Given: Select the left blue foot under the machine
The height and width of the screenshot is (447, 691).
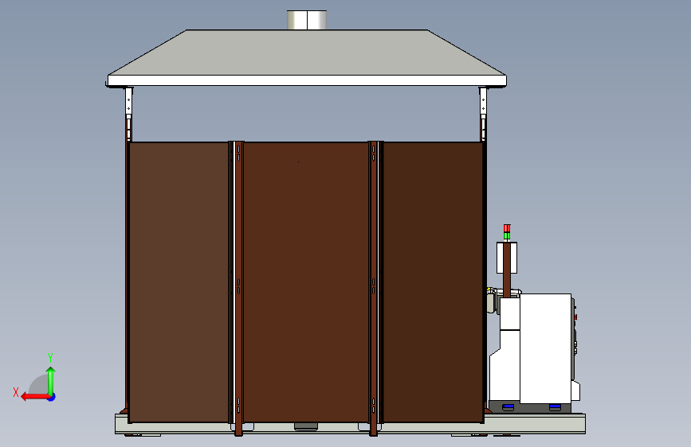Looking at the screenshot, I should click(x=508, y=407).
